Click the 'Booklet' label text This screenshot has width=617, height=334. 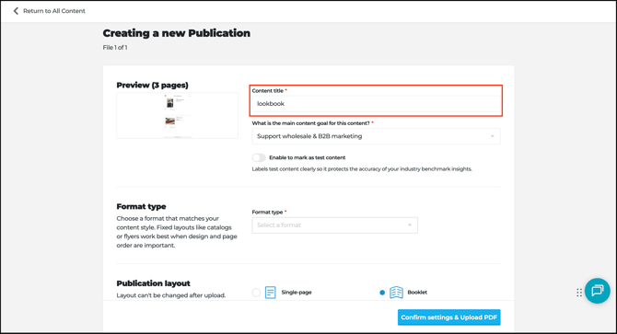(417, 293)
